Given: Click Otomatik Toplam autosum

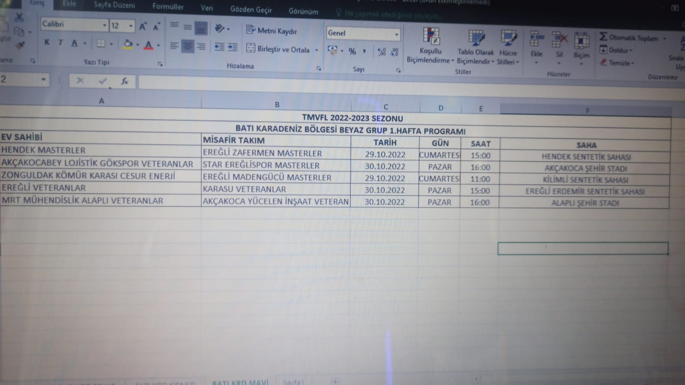Looking at the screenshot, I should coord(628,38).
